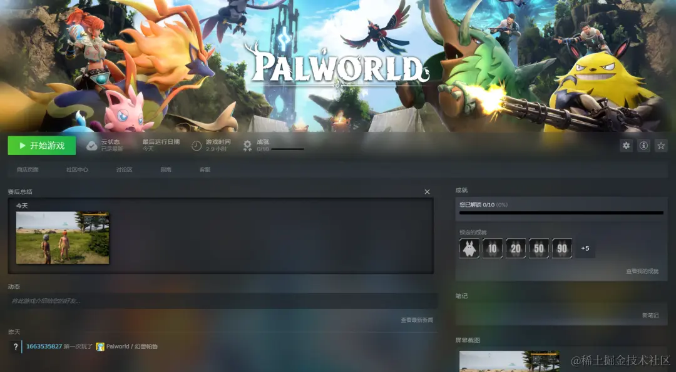This screenshot has width=676, height=372.
Task: Click the cloud status icon
Action: pyautogui.click(x=92, y=146)
